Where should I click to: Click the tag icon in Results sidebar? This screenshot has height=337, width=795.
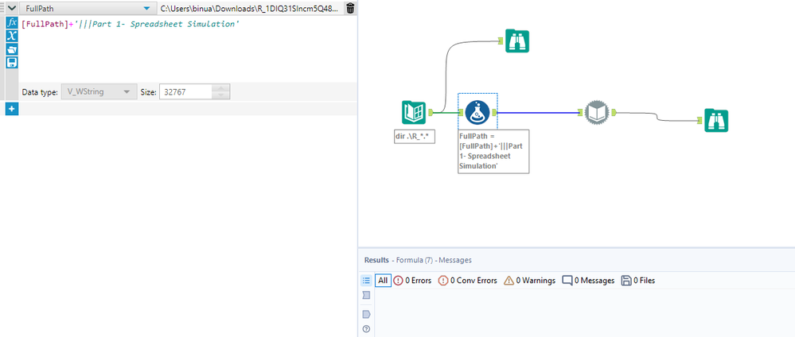366,314
